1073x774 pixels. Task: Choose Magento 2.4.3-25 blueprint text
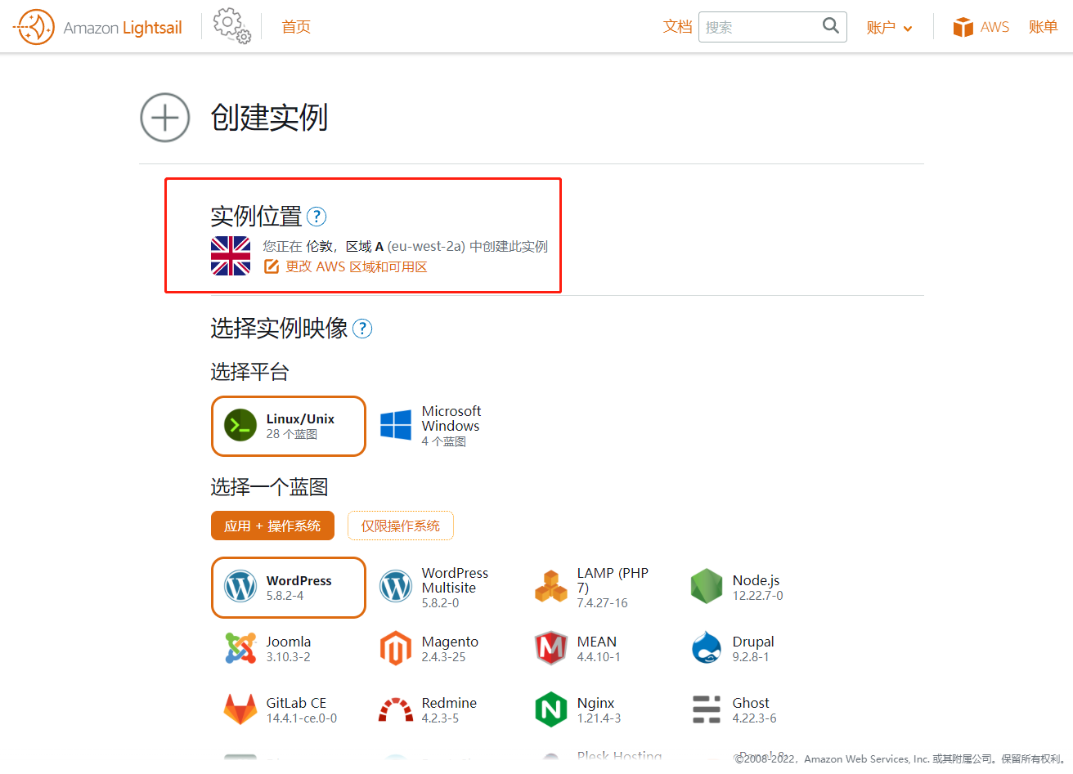point(450,649)
